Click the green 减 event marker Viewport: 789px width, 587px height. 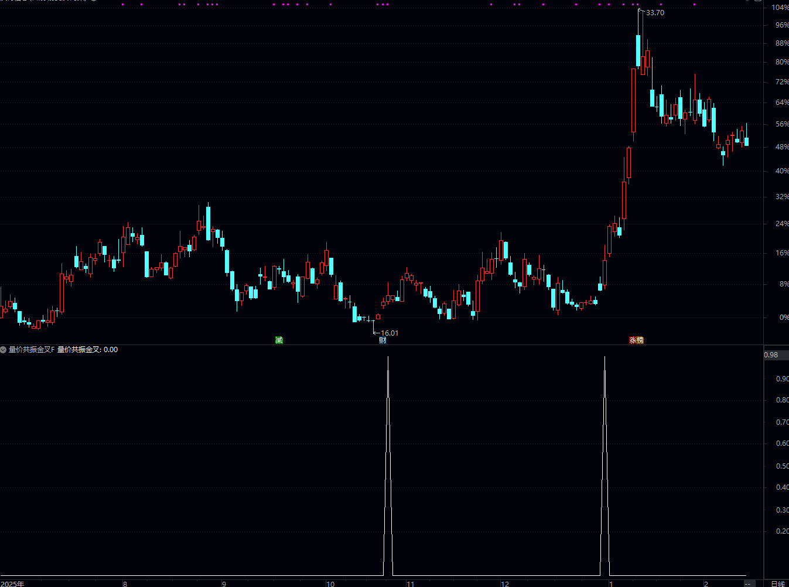(x=279, y=340)
